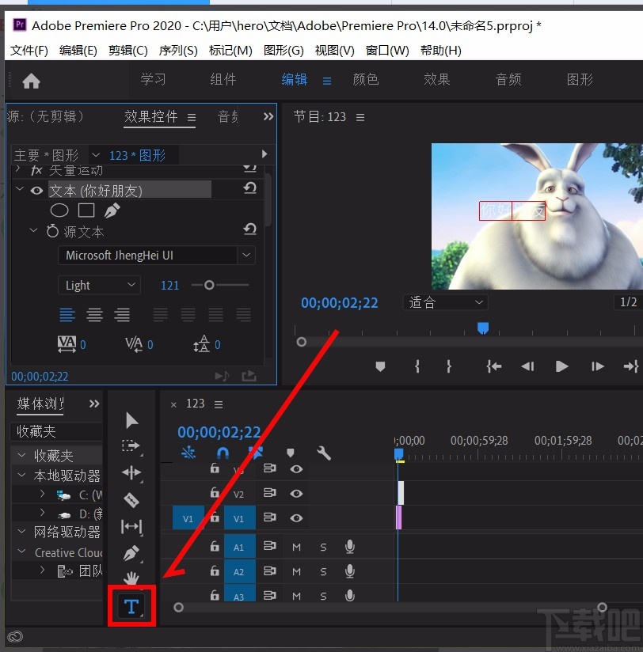This screenshot has width=643, height=652.
Task: Switch to the 音频 workspace tab
Action: point(508,79)
